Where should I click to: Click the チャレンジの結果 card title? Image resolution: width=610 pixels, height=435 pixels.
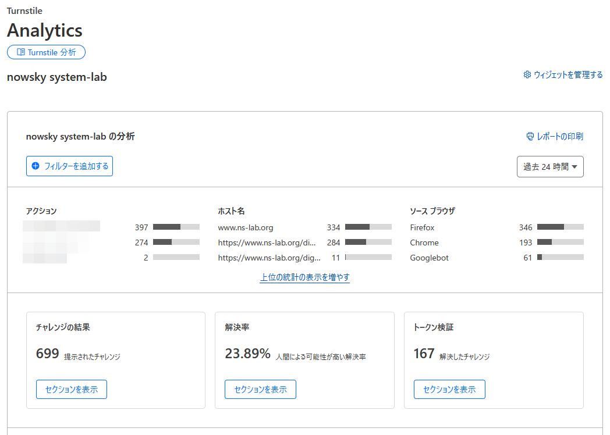coord(63,327)
